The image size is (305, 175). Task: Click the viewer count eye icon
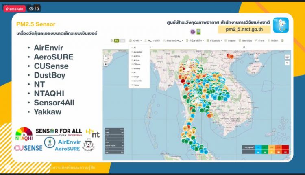[x=31, y=8]
